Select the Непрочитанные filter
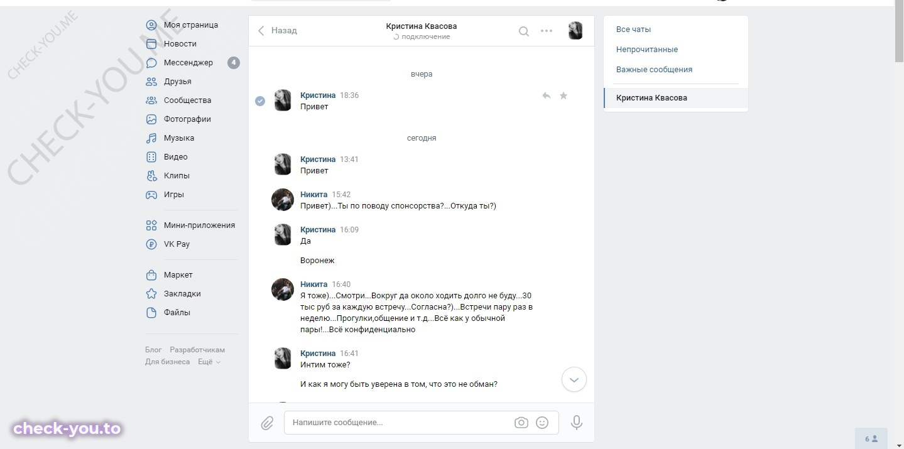904x449 pixels. coord(647,50)
